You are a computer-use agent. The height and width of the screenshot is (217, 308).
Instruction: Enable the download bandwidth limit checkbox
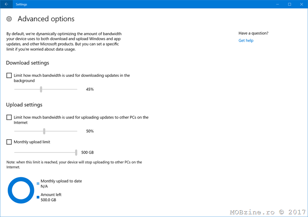(9, 75)
